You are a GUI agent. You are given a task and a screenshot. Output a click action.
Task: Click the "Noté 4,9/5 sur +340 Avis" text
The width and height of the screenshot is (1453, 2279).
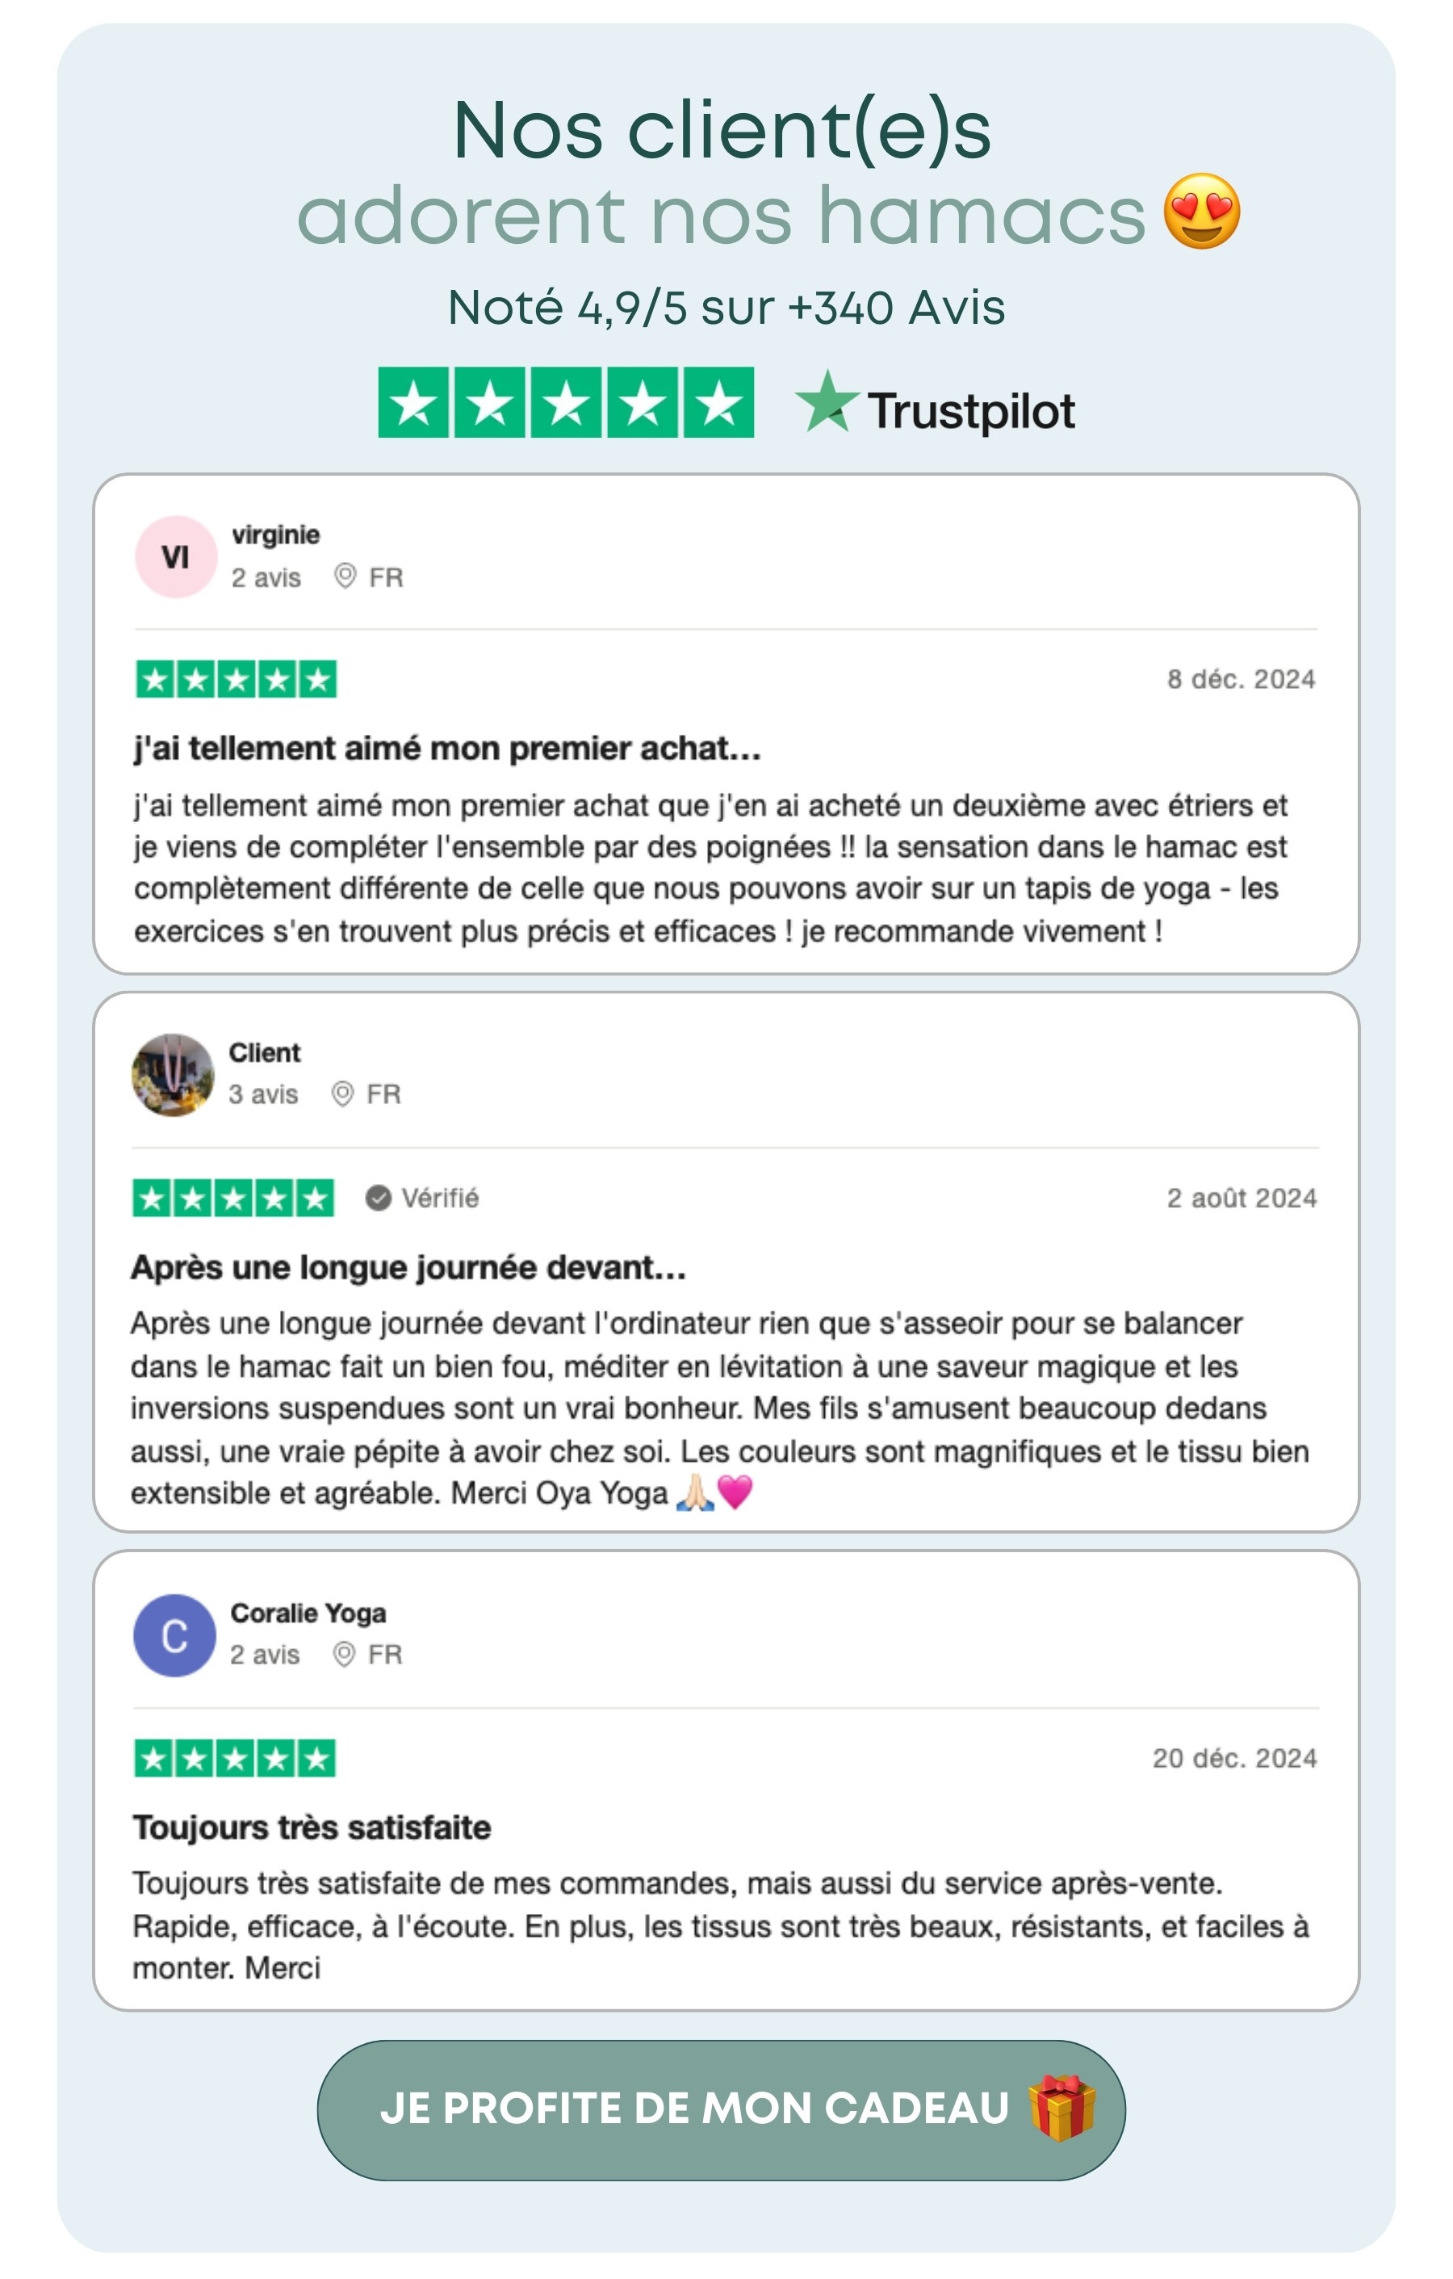click(726, 308)
